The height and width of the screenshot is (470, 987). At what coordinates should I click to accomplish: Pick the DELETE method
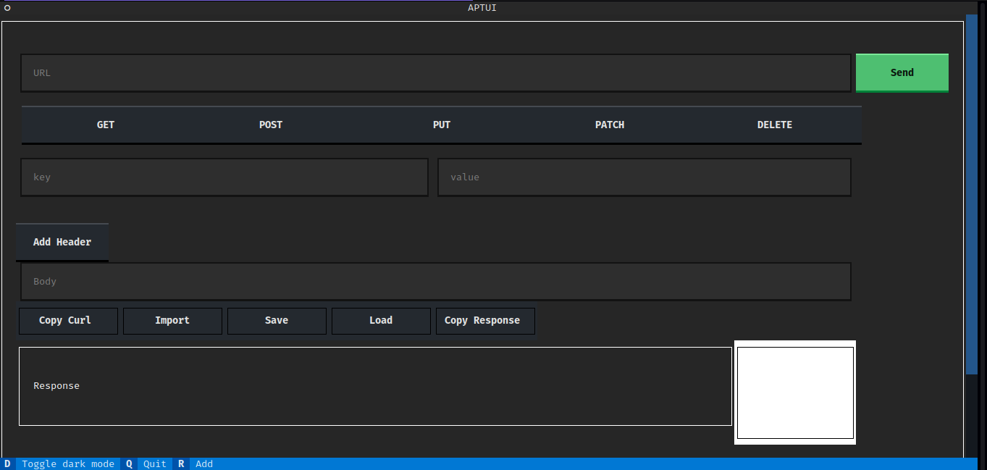775,125
